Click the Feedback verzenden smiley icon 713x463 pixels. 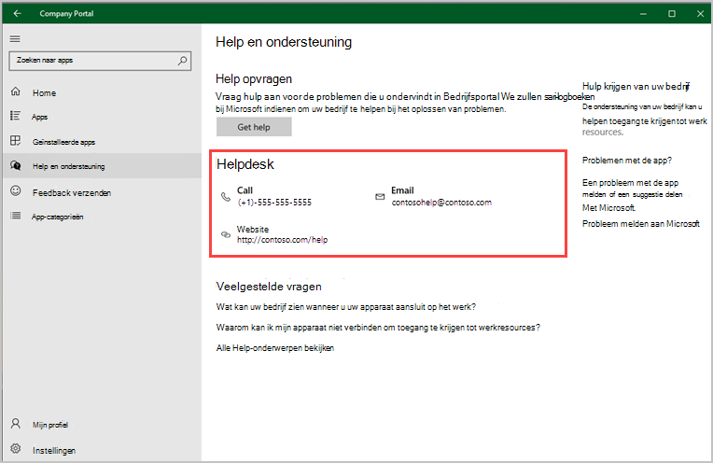16,191
